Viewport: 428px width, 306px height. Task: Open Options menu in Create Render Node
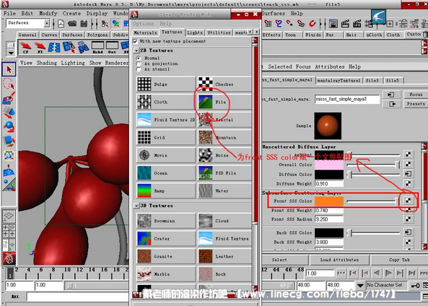coord(144,24)
